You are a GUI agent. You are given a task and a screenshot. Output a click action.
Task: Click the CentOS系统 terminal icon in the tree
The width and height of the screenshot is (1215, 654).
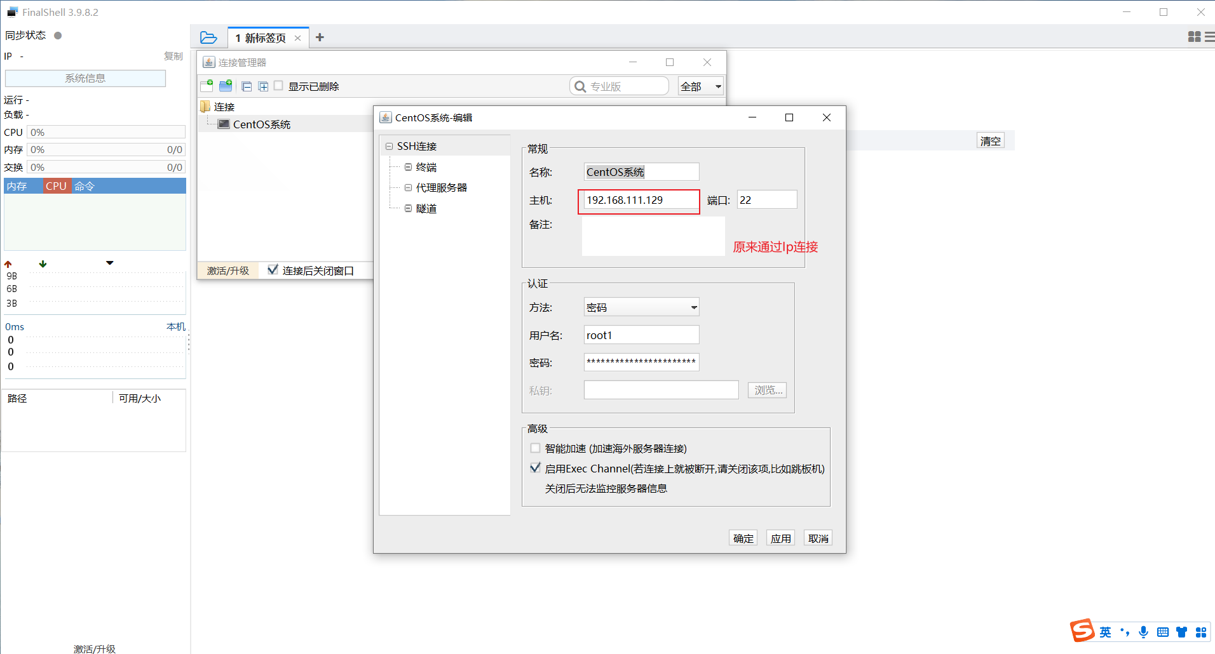(224, 124)
